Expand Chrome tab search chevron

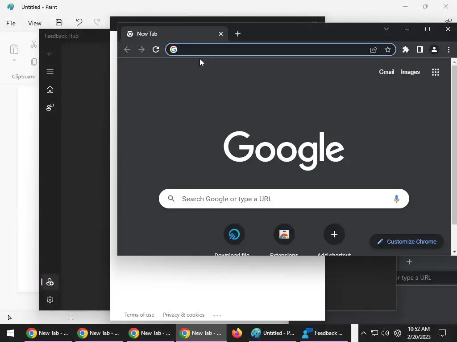click(386, 29)
